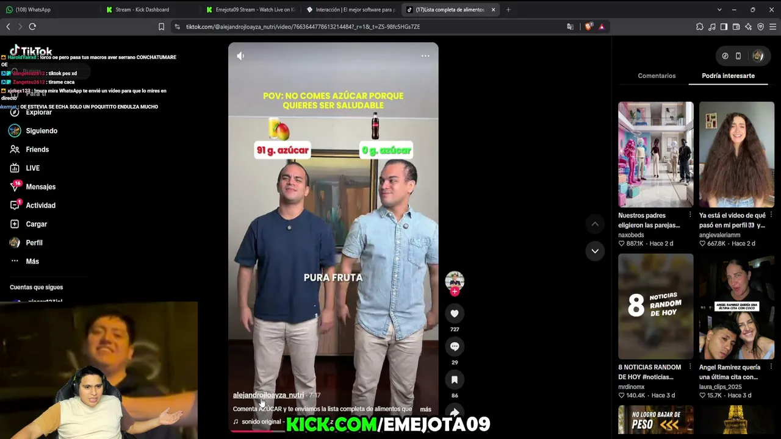Open Leo AI sparkle icon

pyautogui.click(x=748, y=27)
